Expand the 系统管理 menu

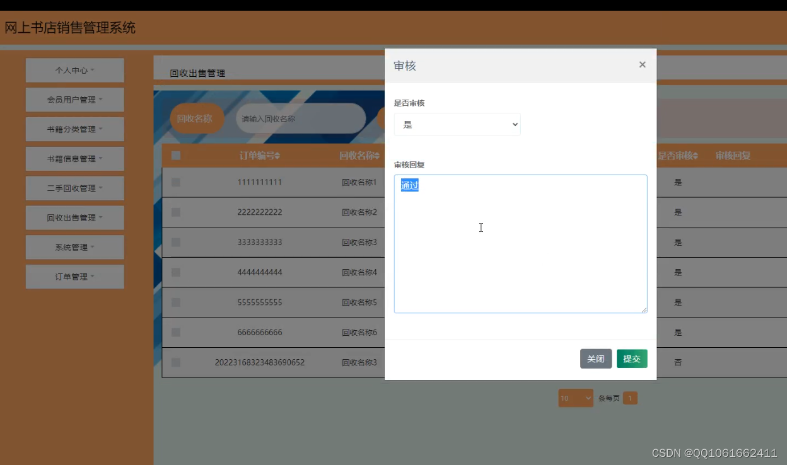pos(74,247)
